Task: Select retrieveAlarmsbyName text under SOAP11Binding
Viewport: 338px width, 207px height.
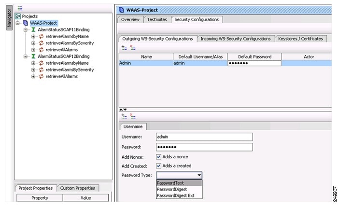Action: coord(67,36)
